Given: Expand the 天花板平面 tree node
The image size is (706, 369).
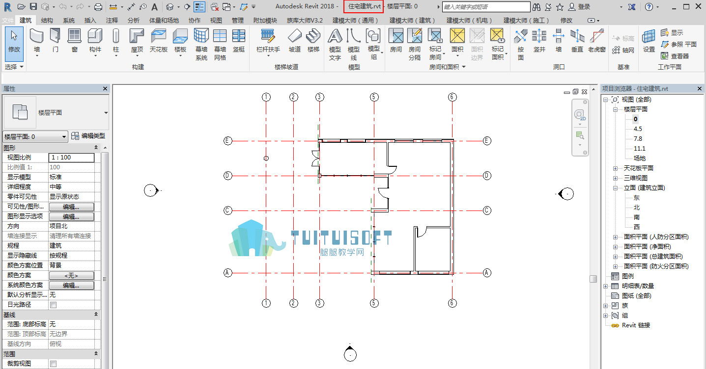Looking at the screenshot, I should click(616, 168).
